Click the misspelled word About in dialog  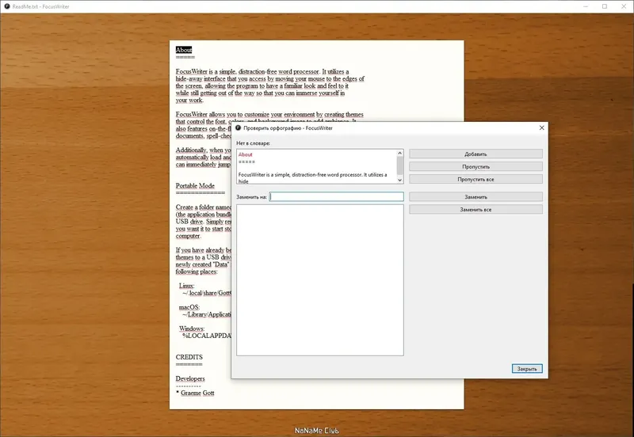[x=246, y=154]
